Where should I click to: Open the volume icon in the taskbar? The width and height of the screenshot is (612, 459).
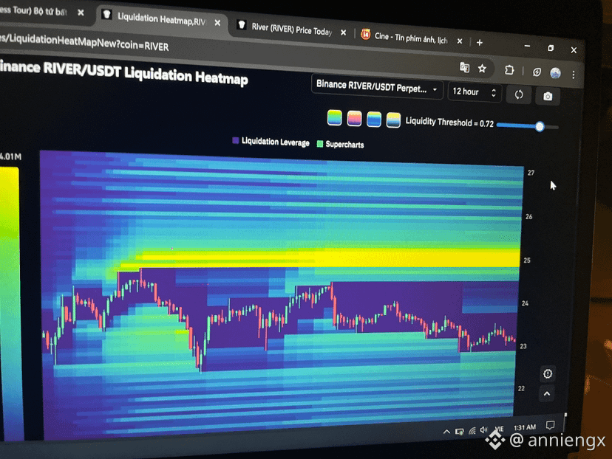tap(484, 429)
